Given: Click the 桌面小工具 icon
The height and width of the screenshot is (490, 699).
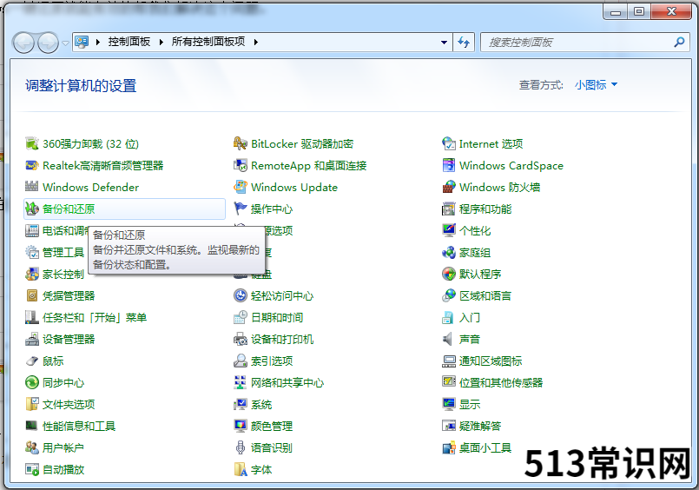Looking at the screenshot, I should pyautogui.click(x=448, y=447).
